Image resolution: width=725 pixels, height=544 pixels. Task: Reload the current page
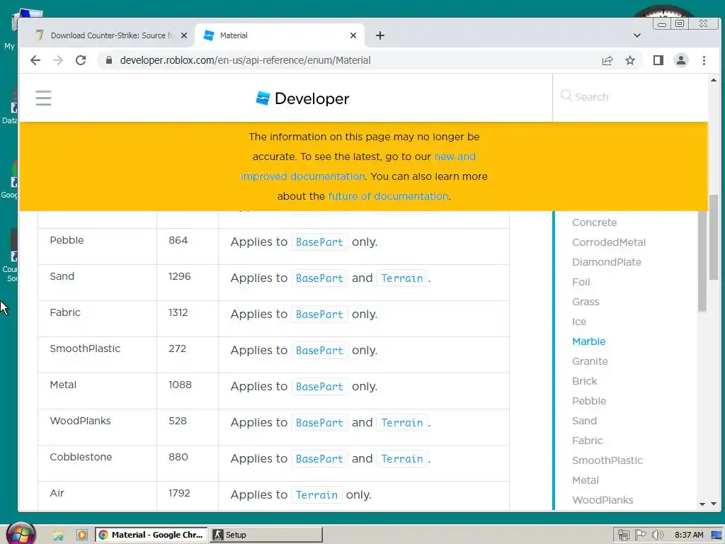81,60
